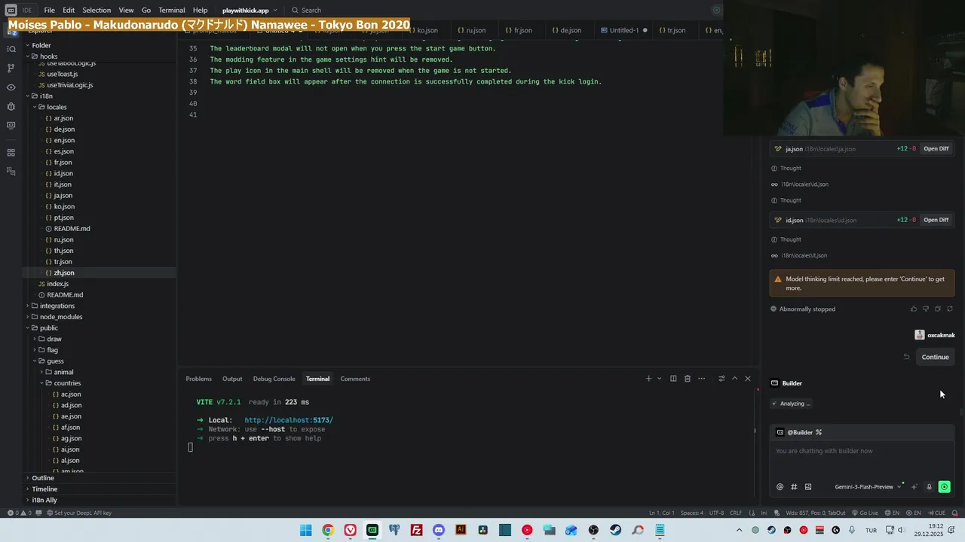965x542 pixels.
Task: Open Discord from the taskbar
Action: pos(439,530)
